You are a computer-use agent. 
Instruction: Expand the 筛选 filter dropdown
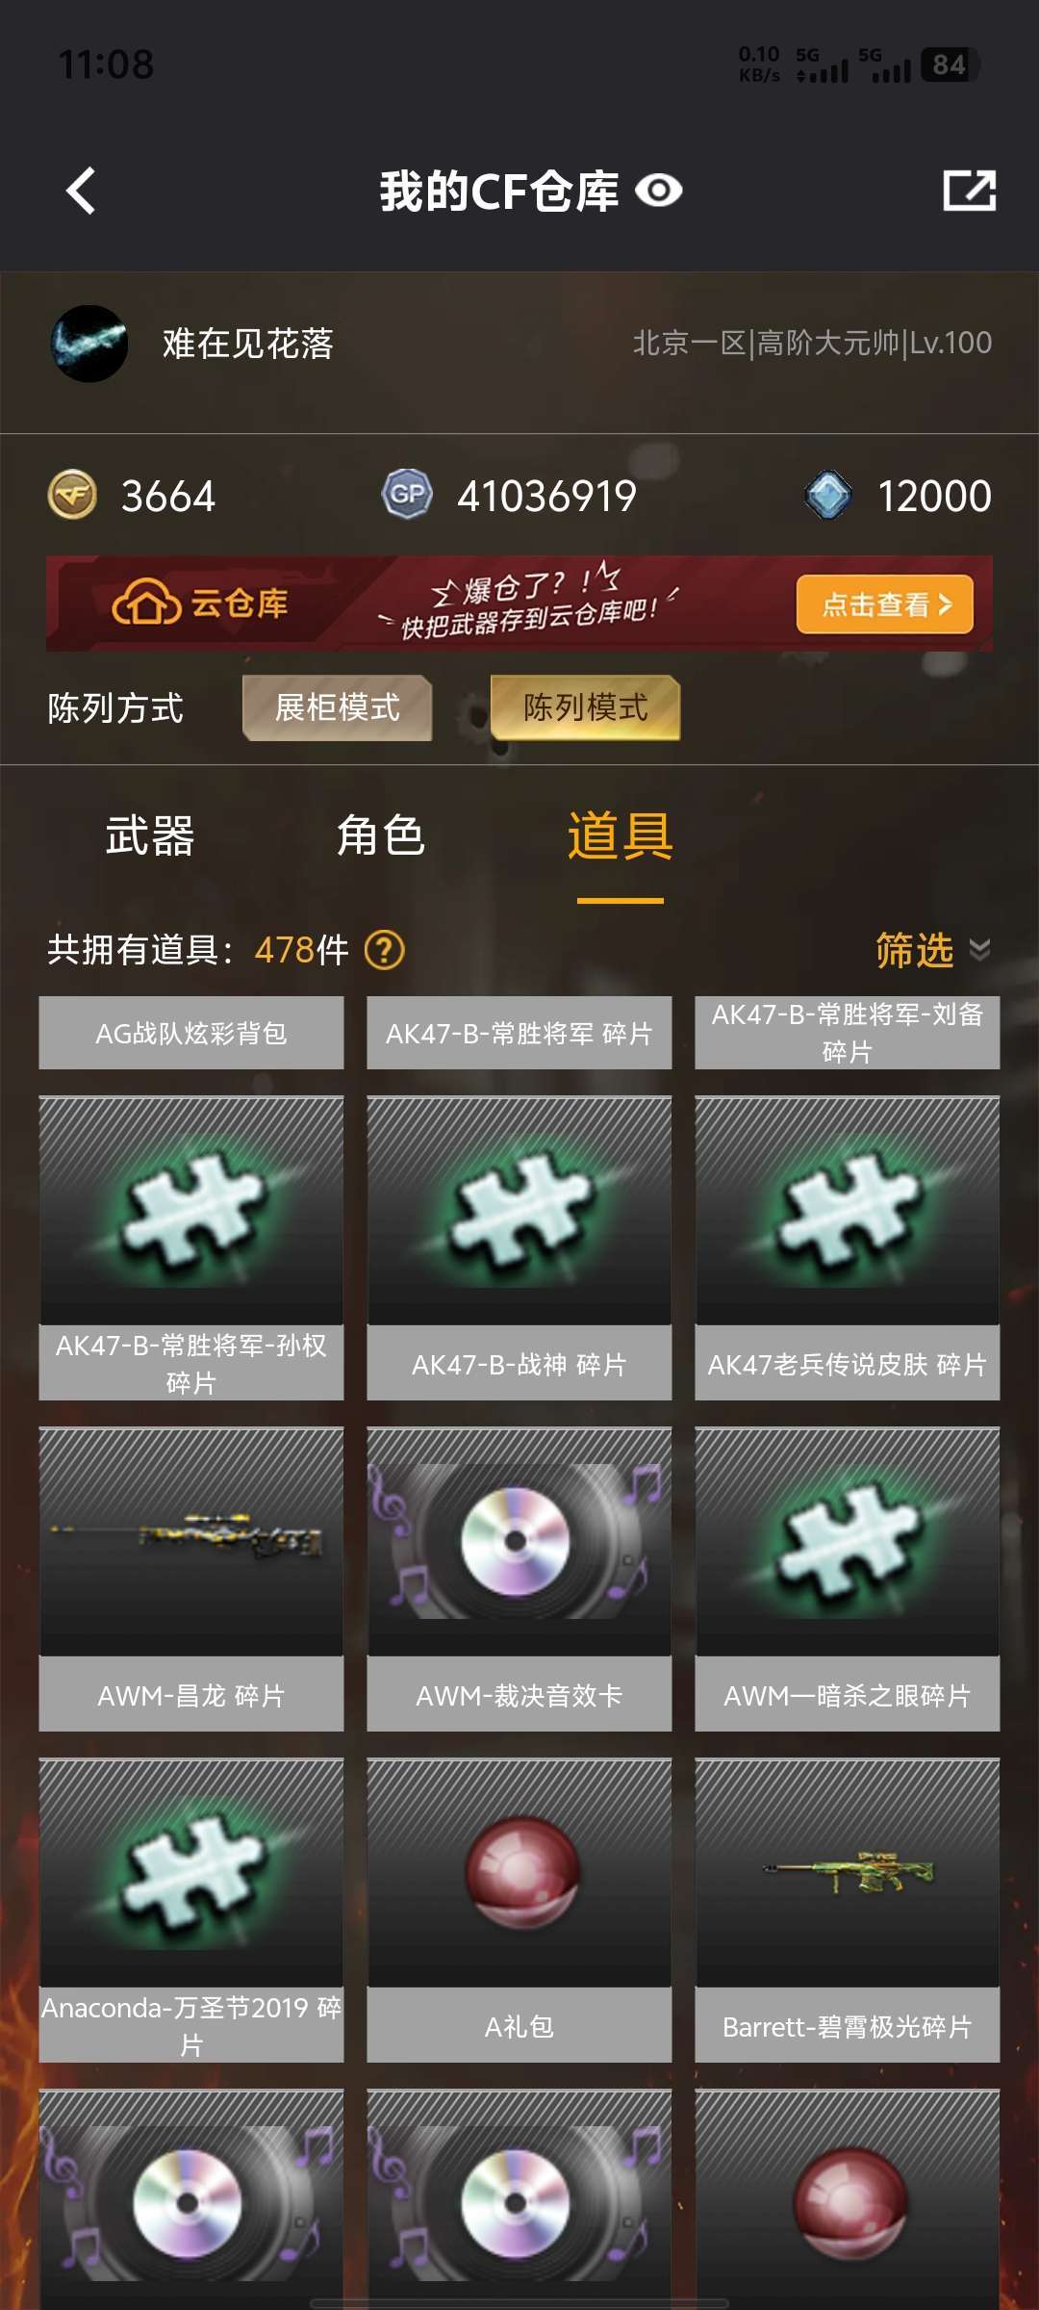932,950
